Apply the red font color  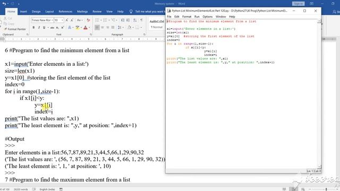(86, 28)
